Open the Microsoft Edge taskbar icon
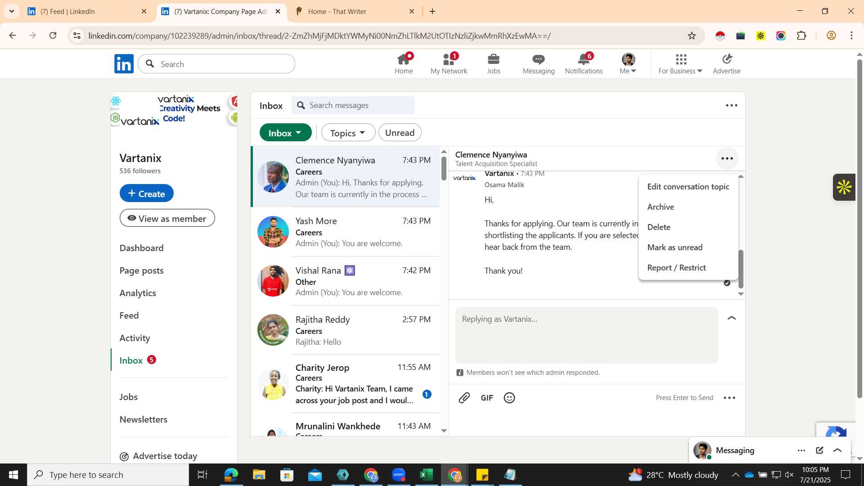Screen dimensions: 864x486 (x=231, y=475)
